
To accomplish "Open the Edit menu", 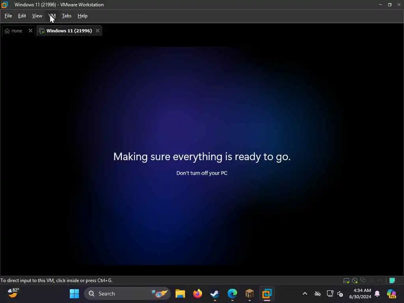I will point(22,16).
